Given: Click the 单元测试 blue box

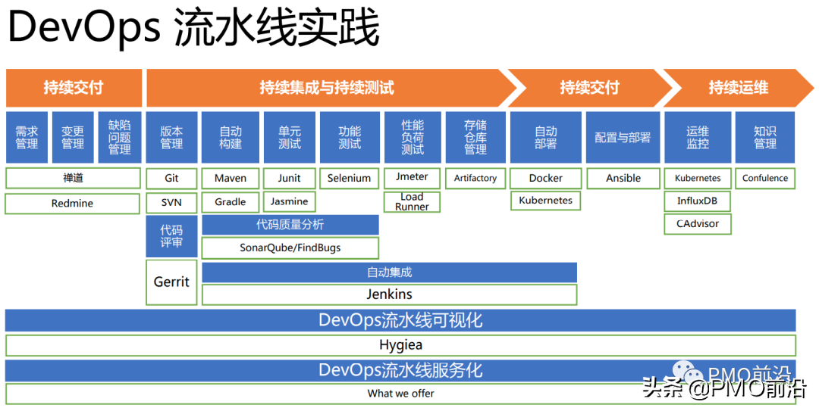Looking at the screenshot, I should tap(290, 137).
